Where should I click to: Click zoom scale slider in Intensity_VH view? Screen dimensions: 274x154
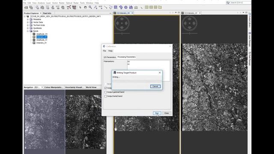pos(122,33)
